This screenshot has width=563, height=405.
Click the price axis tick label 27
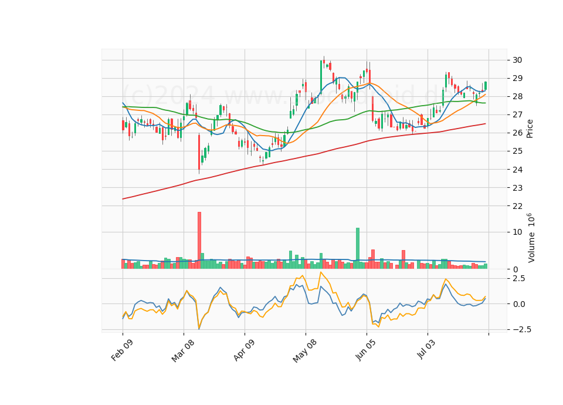[517, 115]
